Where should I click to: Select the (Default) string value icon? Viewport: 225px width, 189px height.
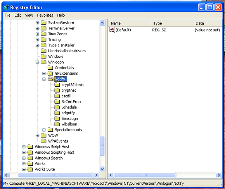tap(112, 30)
